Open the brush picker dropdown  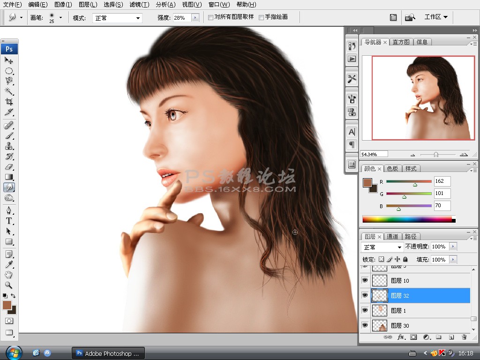click(60, 18)
